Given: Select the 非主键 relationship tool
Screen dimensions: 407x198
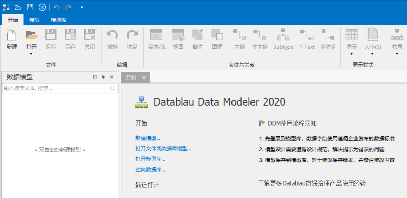Looking at the screenshot, I should (x=259, y=39).
